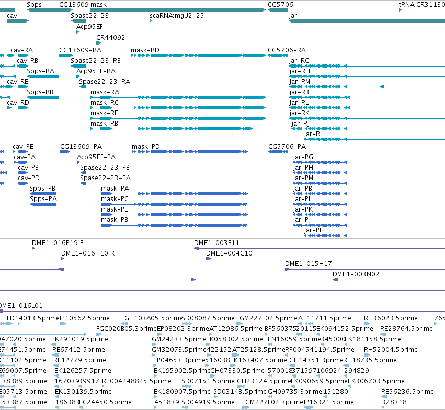Select GM24233.5prime EST label
This screenshot has height=410, width=445.
(179, 339)
